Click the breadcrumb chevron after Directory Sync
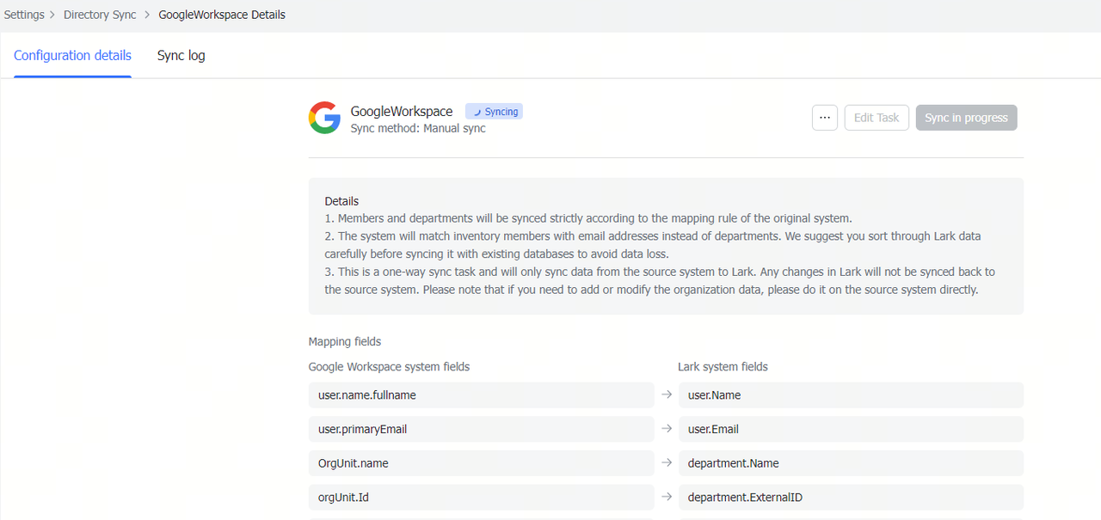 tap(147, 15)
